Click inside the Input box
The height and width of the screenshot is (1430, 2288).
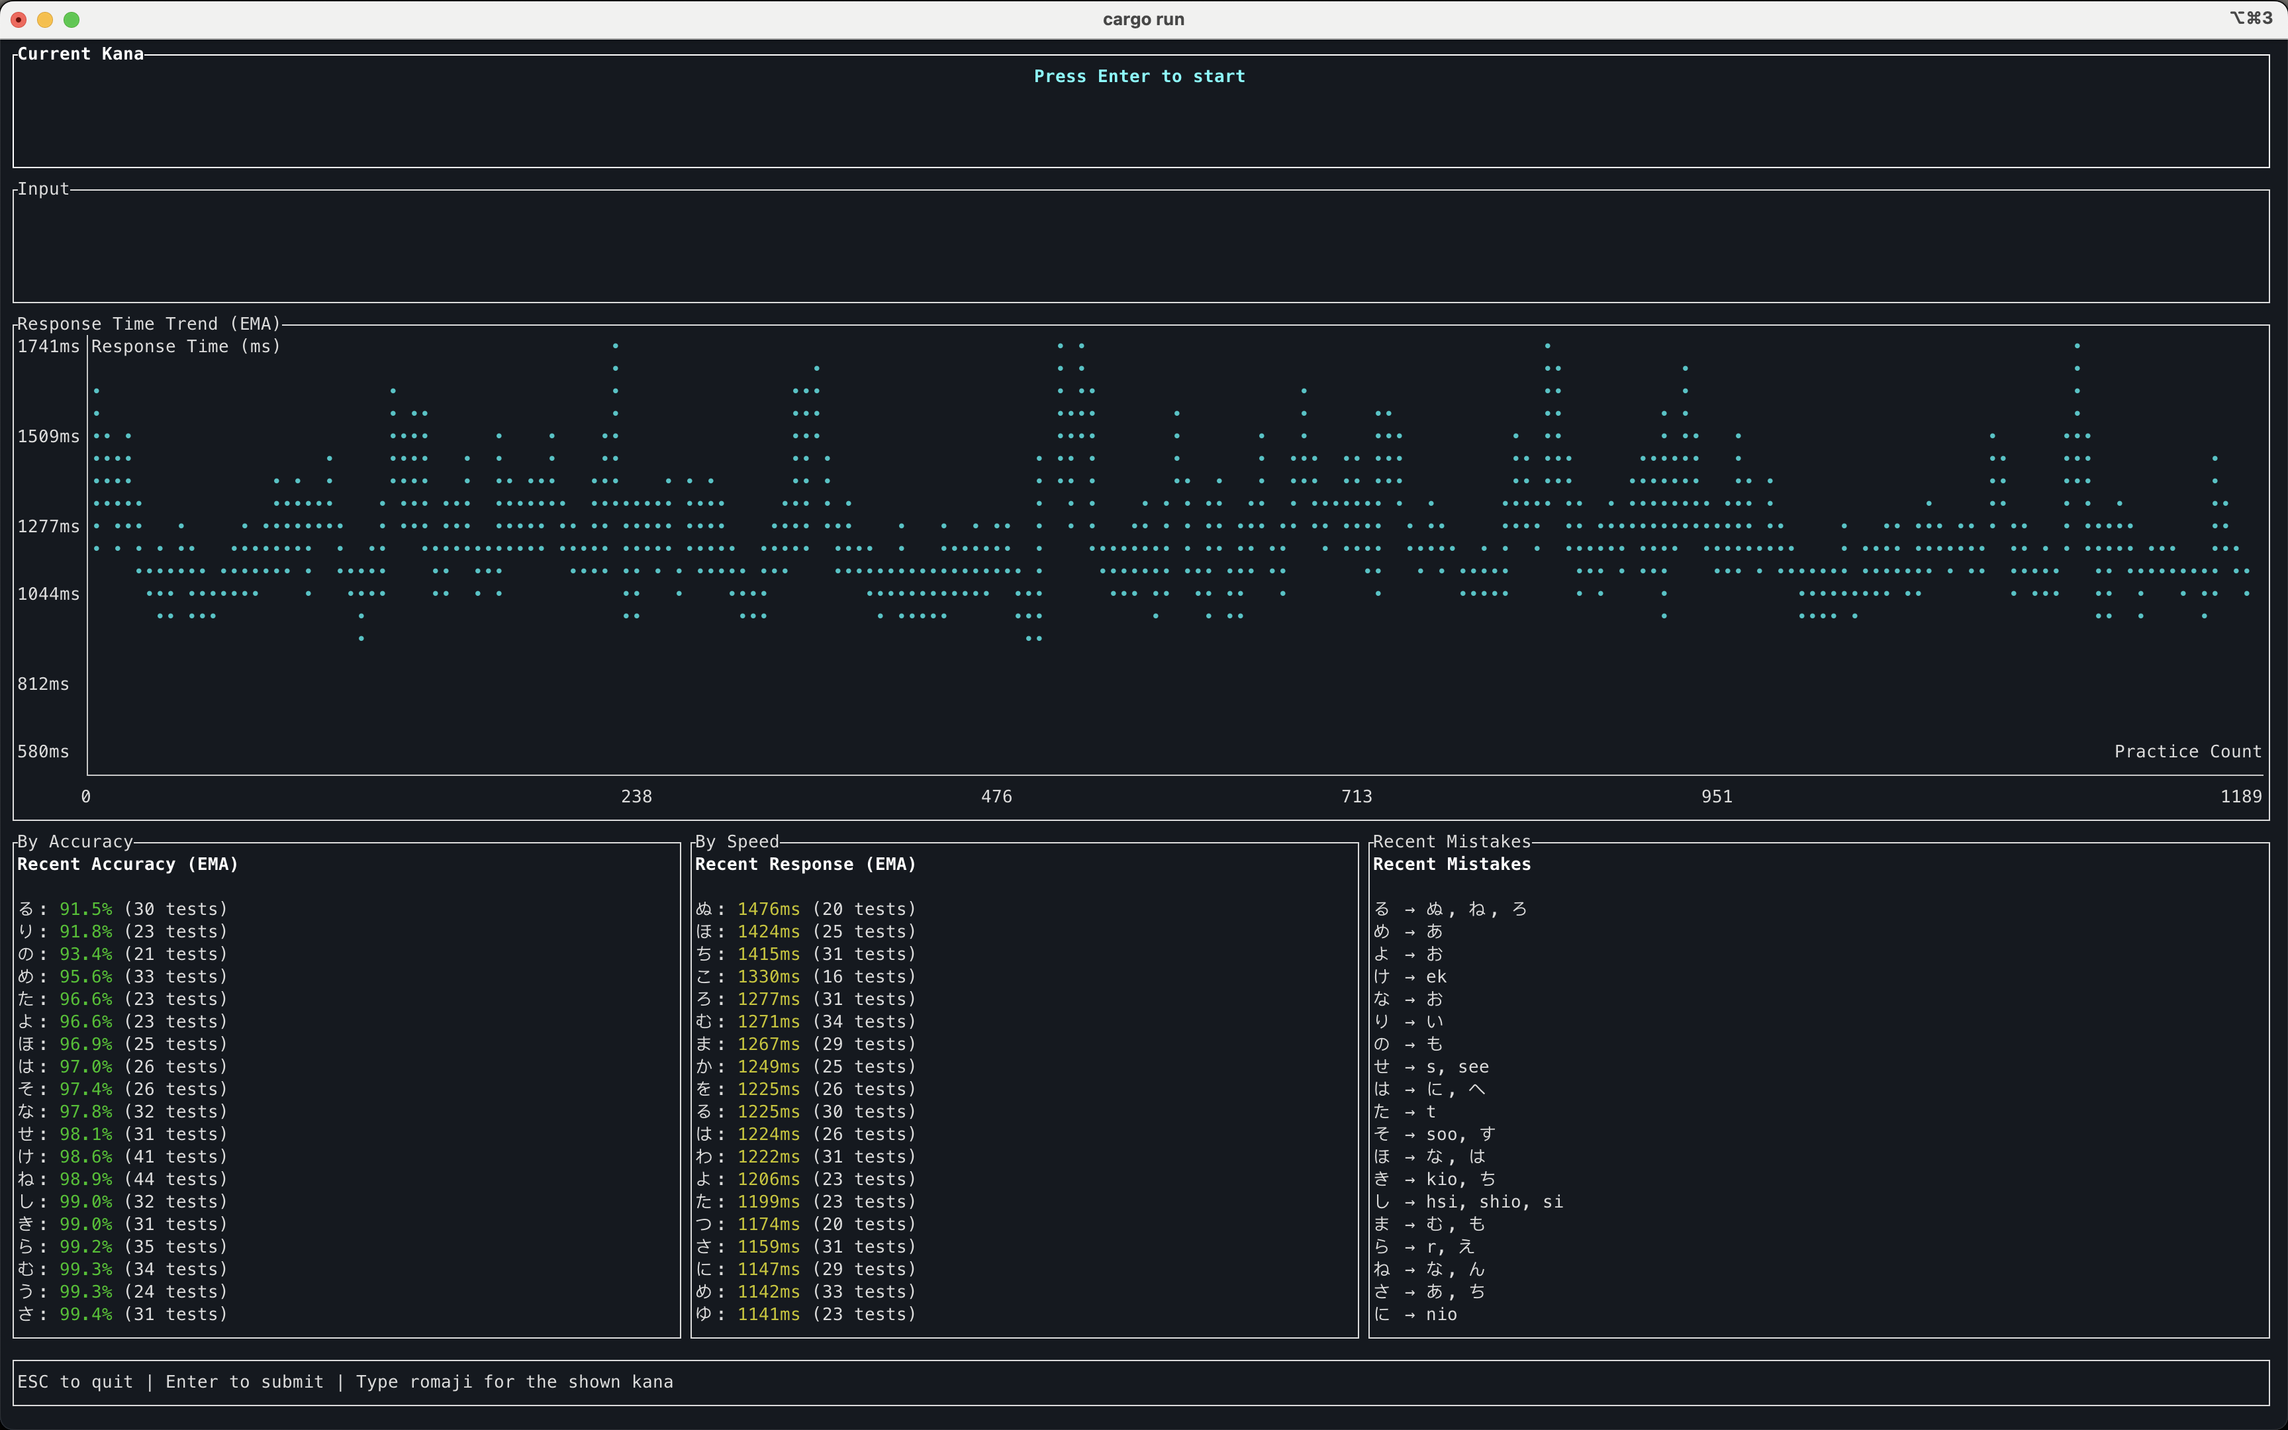pos(1141,247)
